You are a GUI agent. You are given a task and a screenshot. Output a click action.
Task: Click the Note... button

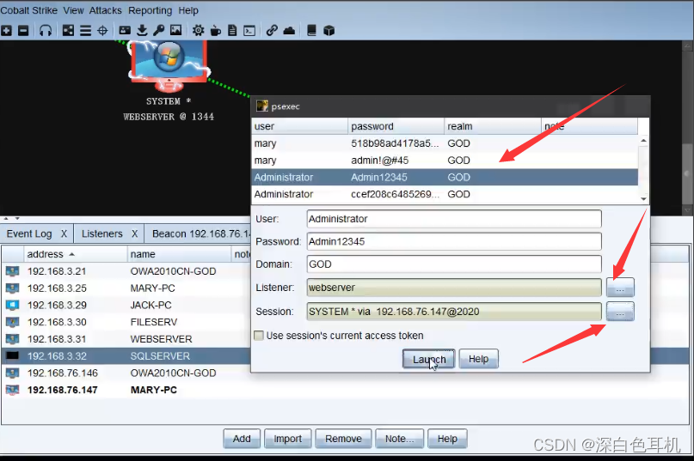(399, 439)
